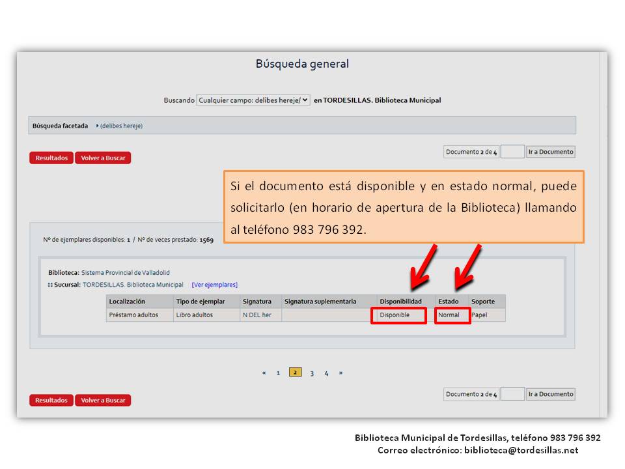Screen dimensions: 625x469
Task: Click the Nº de veces prestado 1569 text
Action: 175,240
